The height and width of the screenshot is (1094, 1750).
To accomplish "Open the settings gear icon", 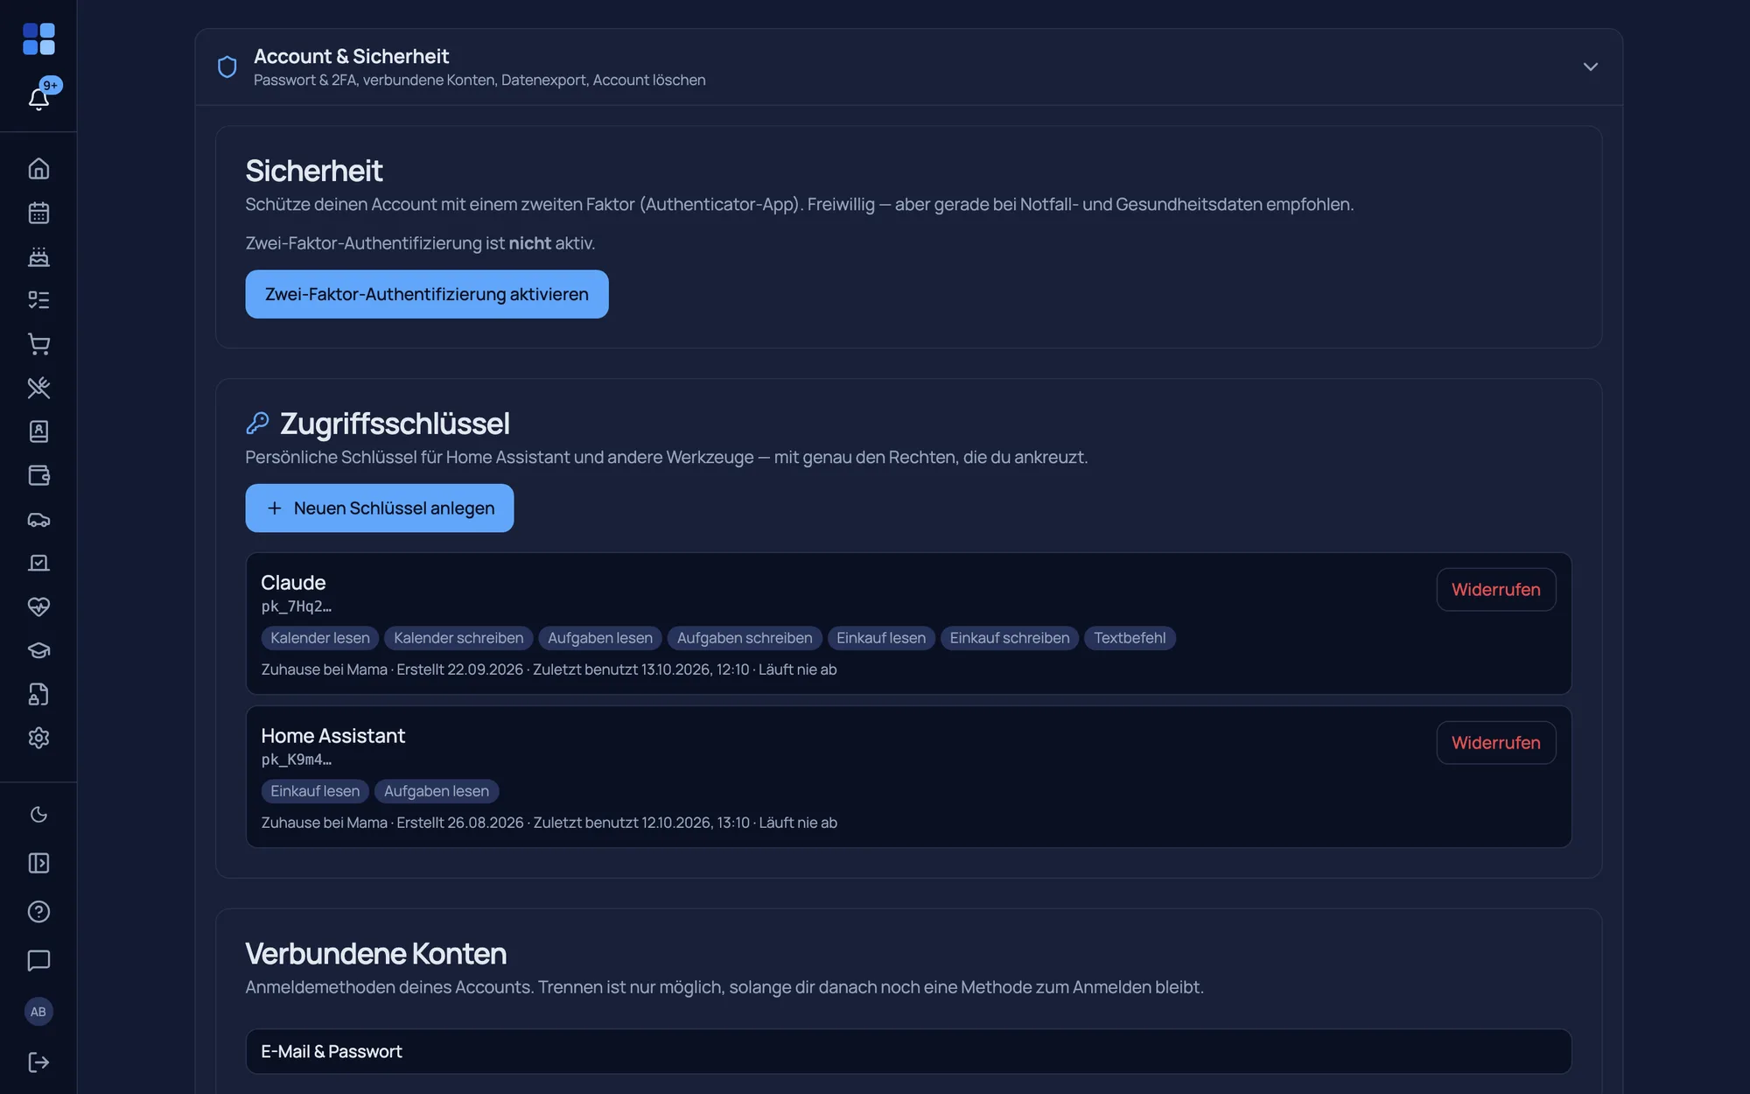I will tap(38, 738).
